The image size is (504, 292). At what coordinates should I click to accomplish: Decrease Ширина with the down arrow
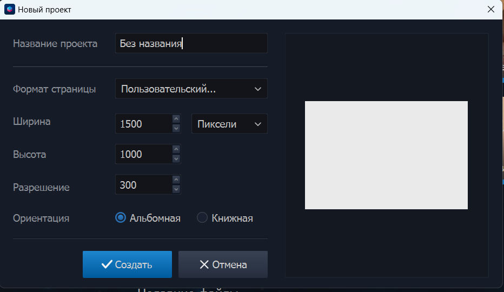176,128
